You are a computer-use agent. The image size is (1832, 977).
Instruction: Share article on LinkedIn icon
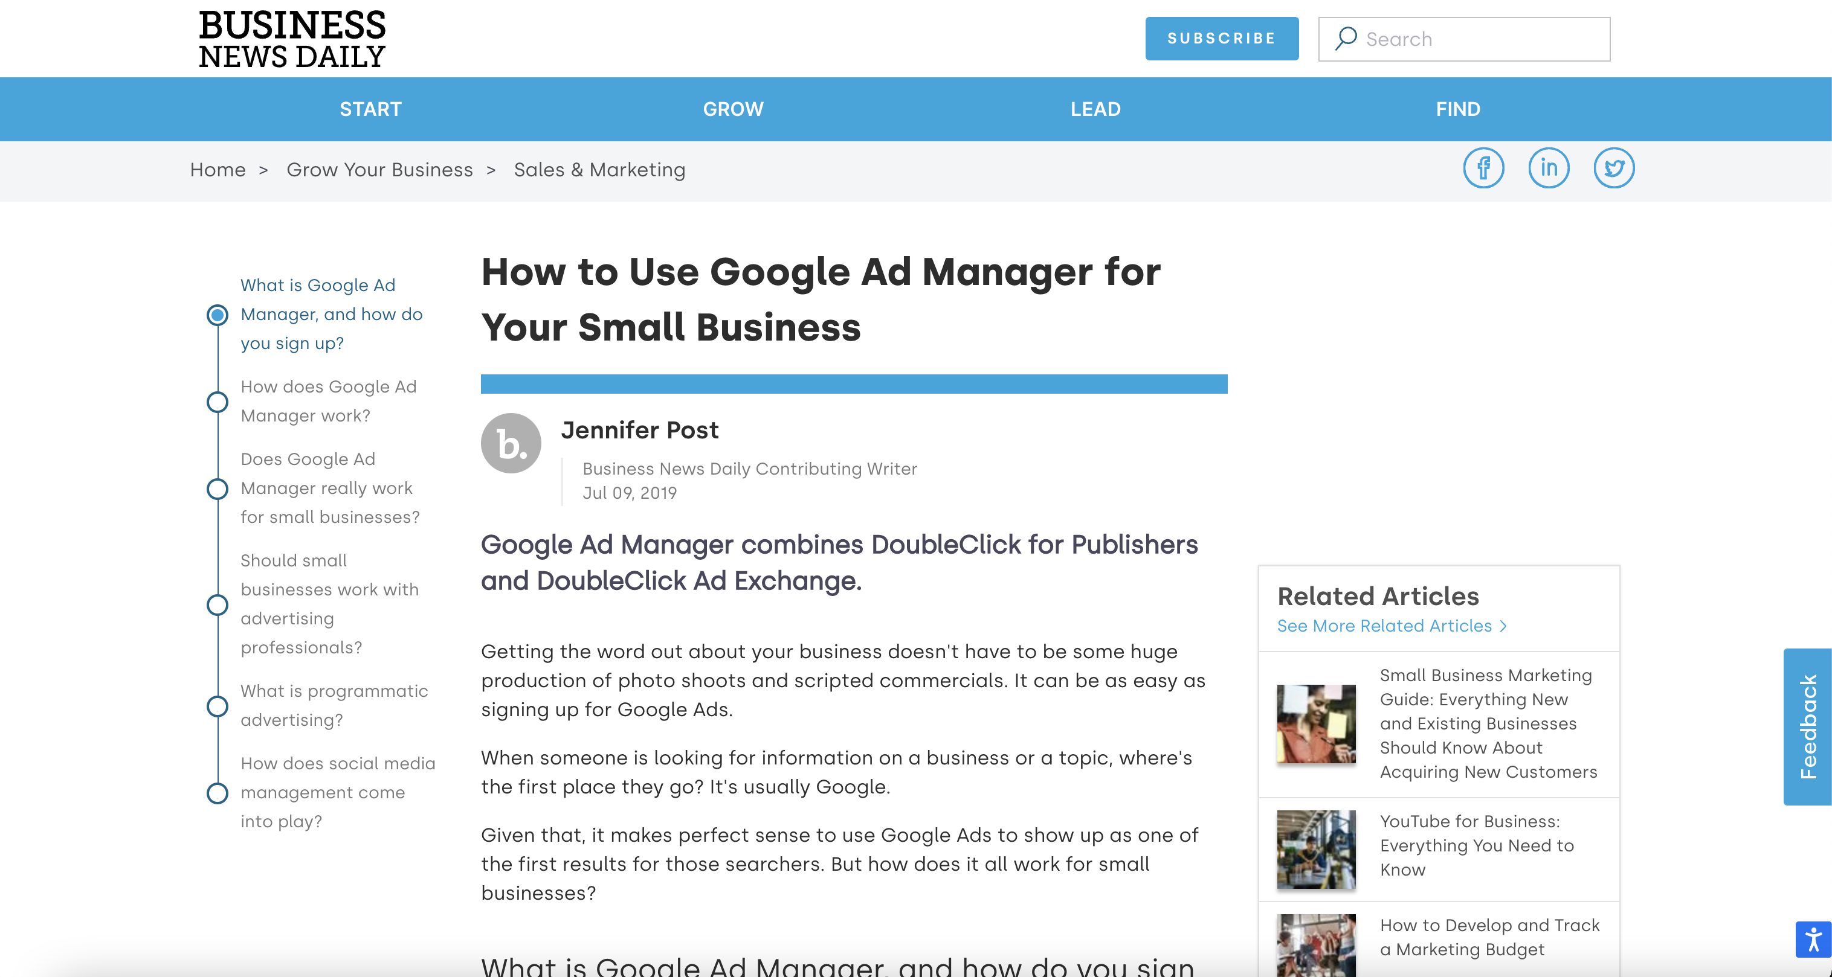click(1549, 168)
